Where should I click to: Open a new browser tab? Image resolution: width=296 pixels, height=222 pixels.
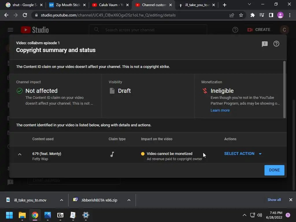pos(224,5)
